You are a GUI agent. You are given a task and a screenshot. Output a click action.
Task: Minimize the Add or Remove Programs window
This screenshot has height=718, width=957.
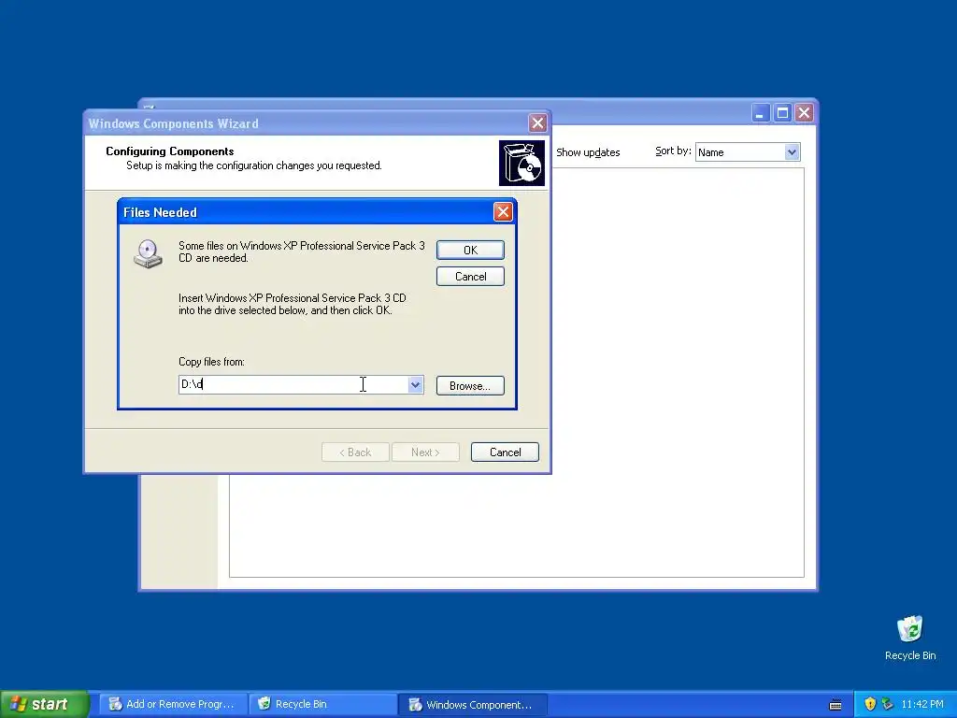pyautogui.click(x=760, y=113)
